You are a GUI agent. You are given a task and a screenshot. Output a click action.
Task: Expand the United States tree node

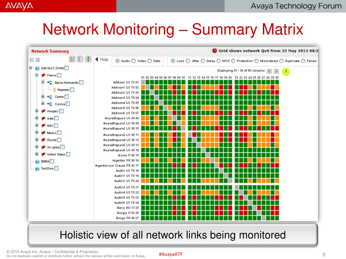pyautogui.click(x=37, y=154)
